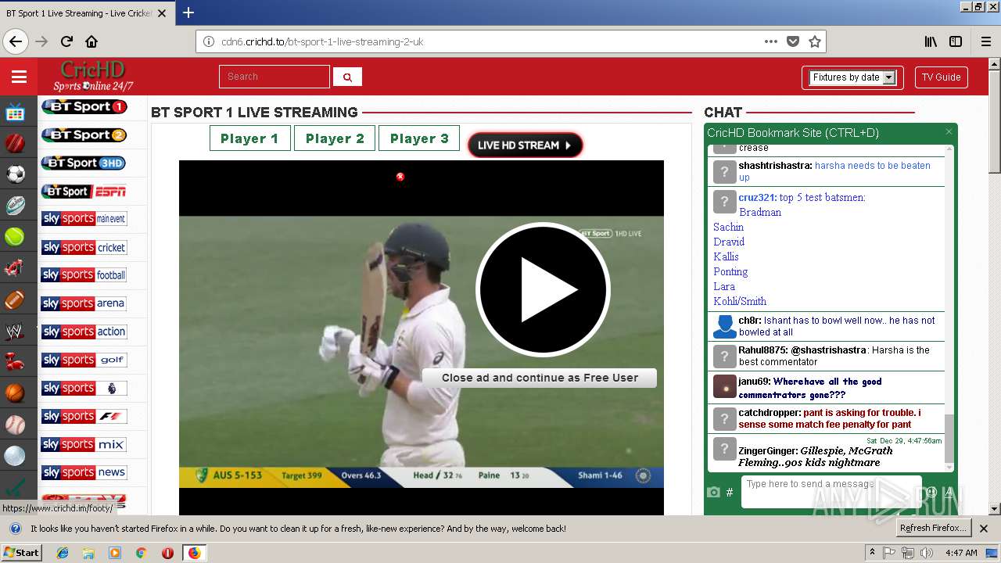The image size is (1001, 563).
Task: Open Firefox page actions three-dot menu
Action: [x=771, y=41]
